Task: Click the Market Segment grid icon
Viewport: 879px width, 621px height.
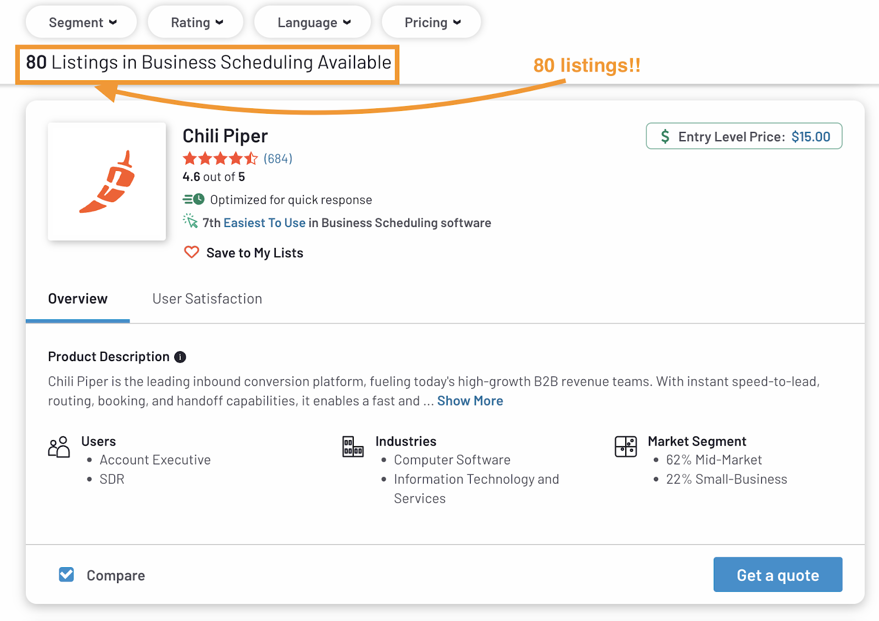Action: [626, 446]
